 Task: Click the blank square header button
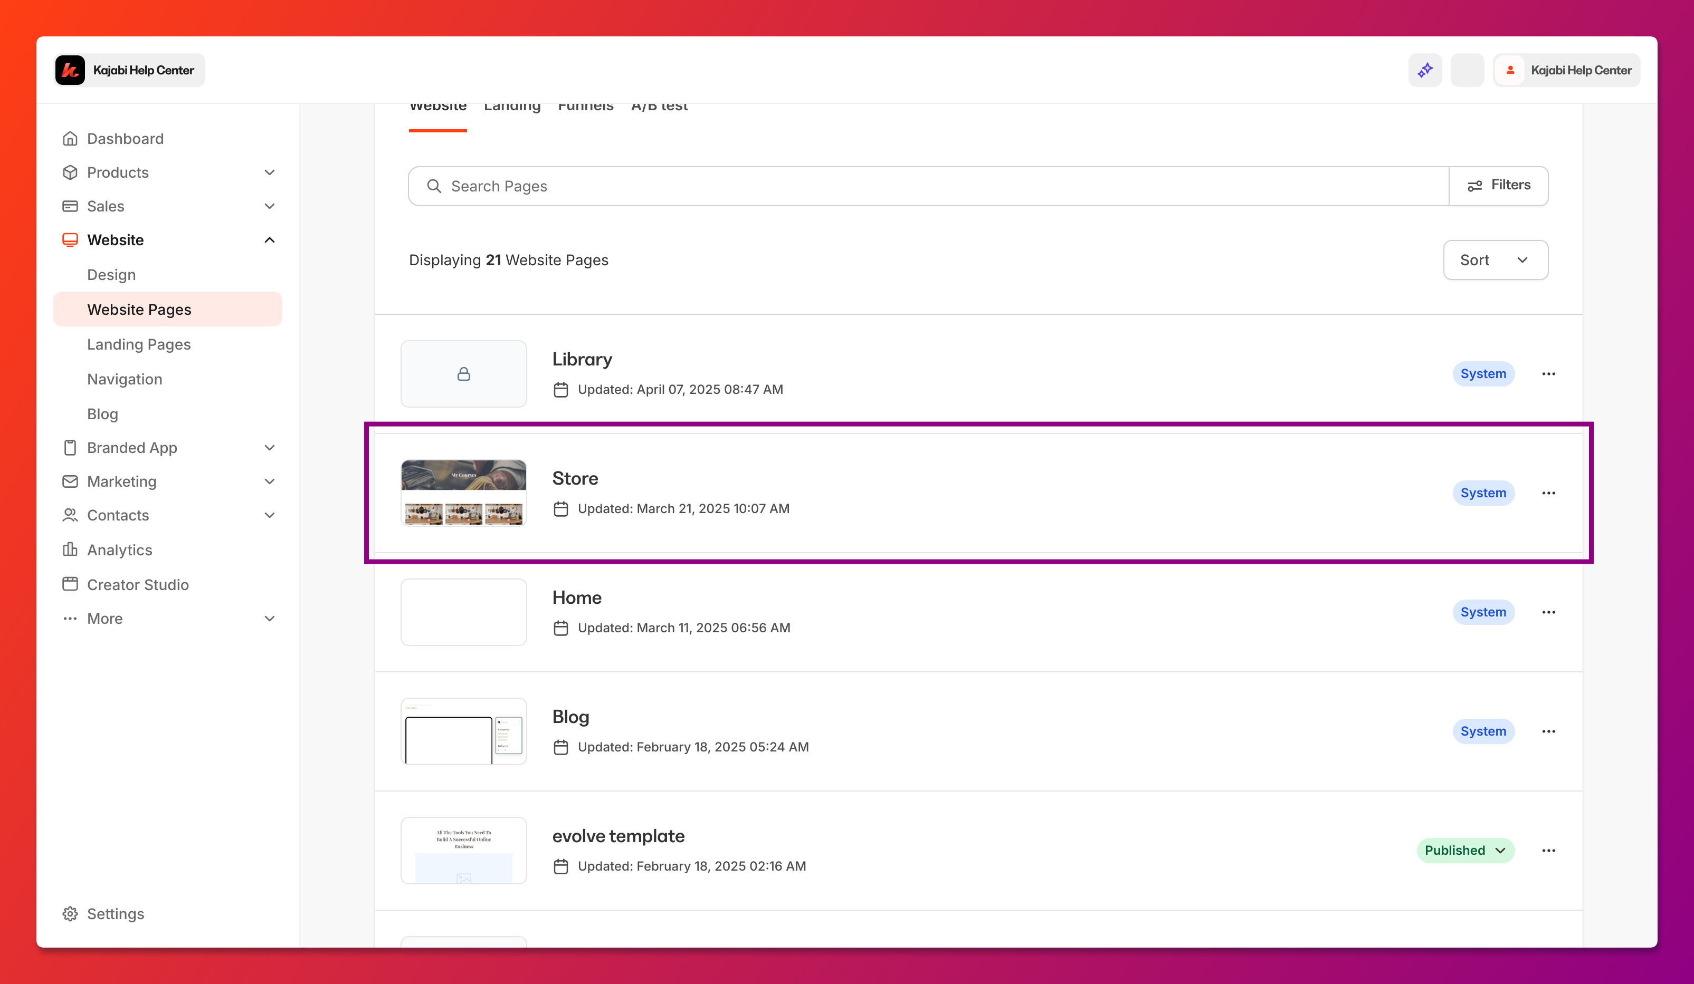pyautogui.click(x=1467, y=70)
